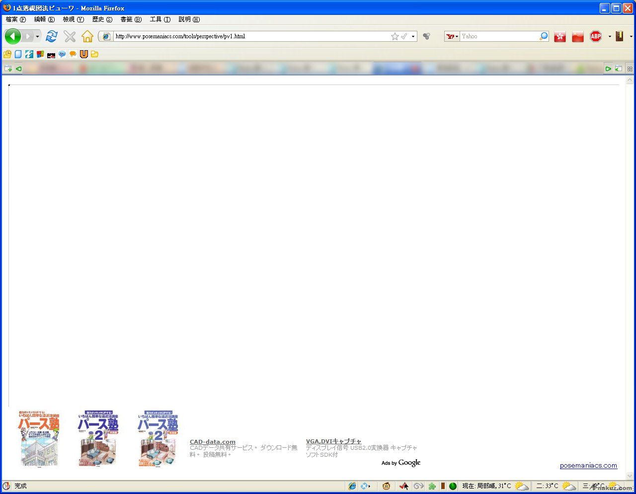Click the orange パース塾 book cover thumbnail
The height and width of the screenshot is (494, 636).
click(39, 438)
